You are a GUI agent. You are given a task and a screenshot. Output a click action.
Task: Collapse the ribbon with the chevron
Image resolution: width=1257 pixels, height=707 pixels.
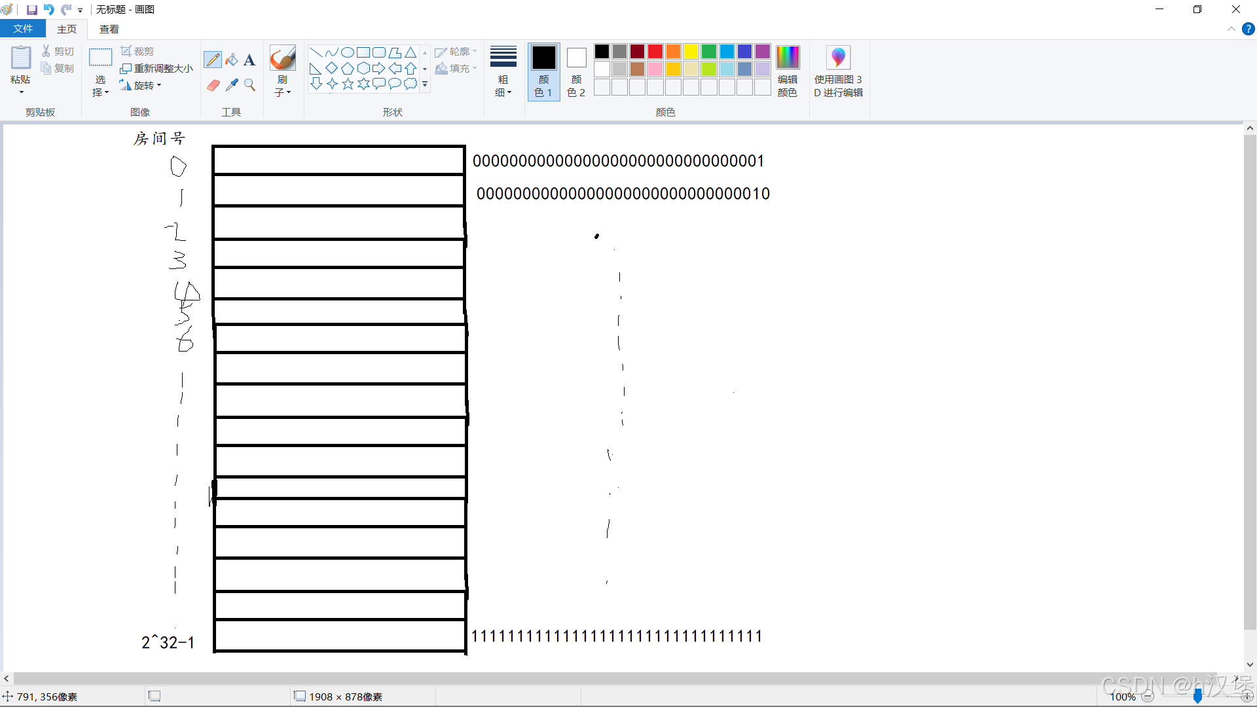[1231, 29]
